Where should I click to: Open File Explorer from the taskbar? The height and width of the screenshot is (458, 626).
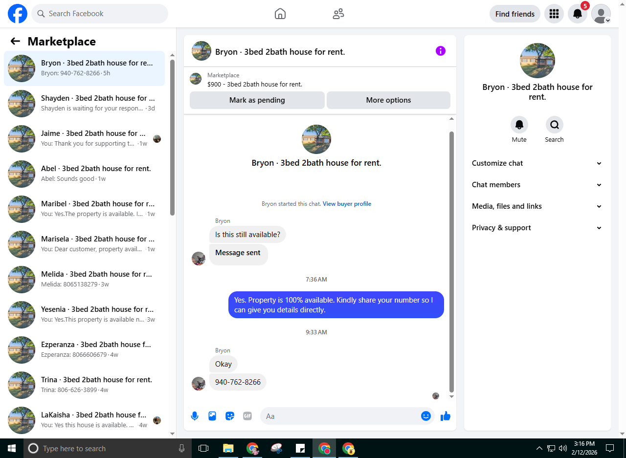coord(228,448)
